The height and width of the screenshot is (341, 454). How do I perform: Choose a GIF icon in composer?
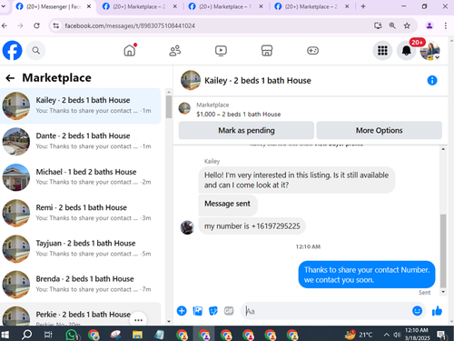point(229,311)
